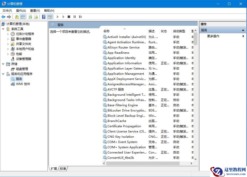Toggle the Action pane visibility icon
Screen dimensions: 247x177
click(x=50, y=17)
